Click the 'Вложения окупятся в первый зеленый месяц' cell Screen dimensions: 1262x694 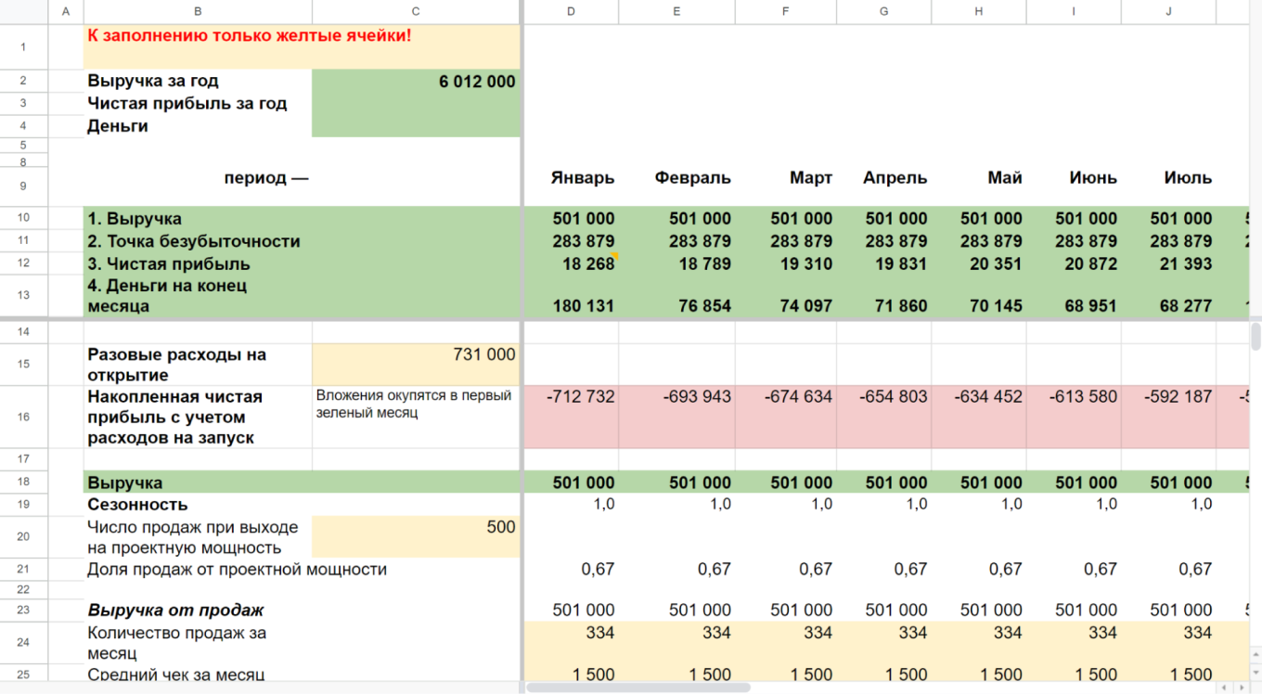(416, 416)
